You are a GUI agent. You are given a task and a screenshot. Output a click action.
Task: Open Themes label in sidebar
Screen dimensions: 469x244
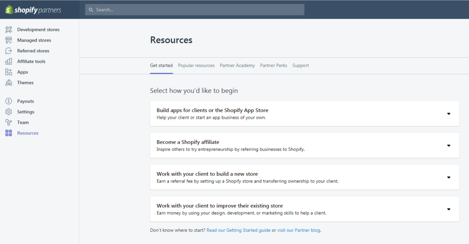[x=26, y=83]
